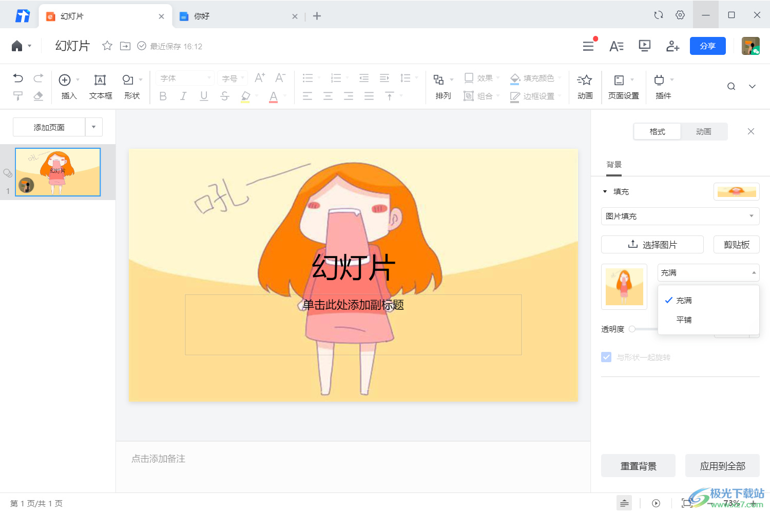Click the font color A icon
The image size is (770, 513).
tap(274, 96)
